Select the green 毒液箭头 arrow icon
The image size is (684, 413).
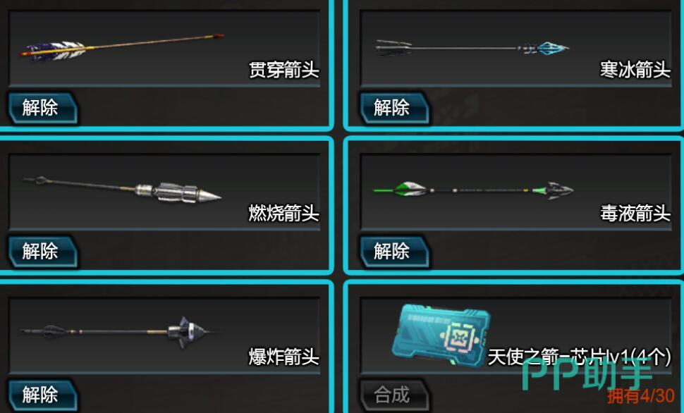pyautogui.click(x=473, y=190)
